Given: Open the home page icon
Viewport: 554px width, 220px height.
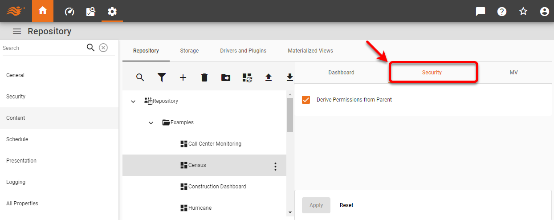Looking at the screenshot, I should point(43,11).
